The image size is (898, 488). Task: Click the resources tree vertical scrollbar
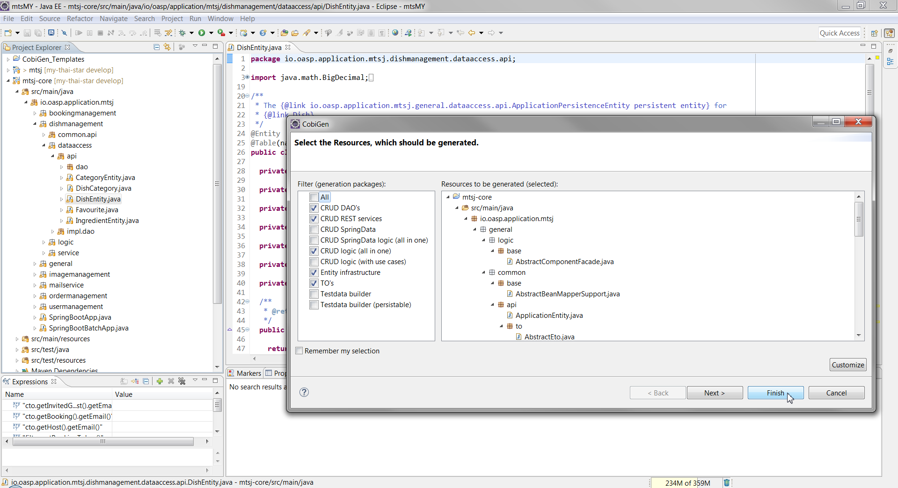859,266
